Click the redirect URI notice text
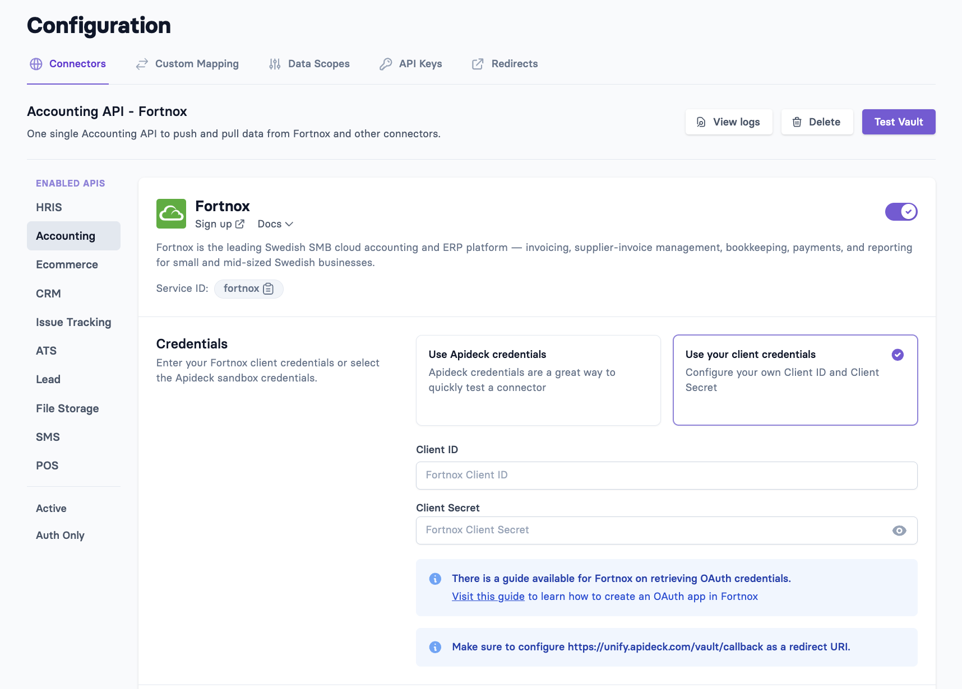Image resolution: width=962 pixels, height=689 pixels. (651, 647)
